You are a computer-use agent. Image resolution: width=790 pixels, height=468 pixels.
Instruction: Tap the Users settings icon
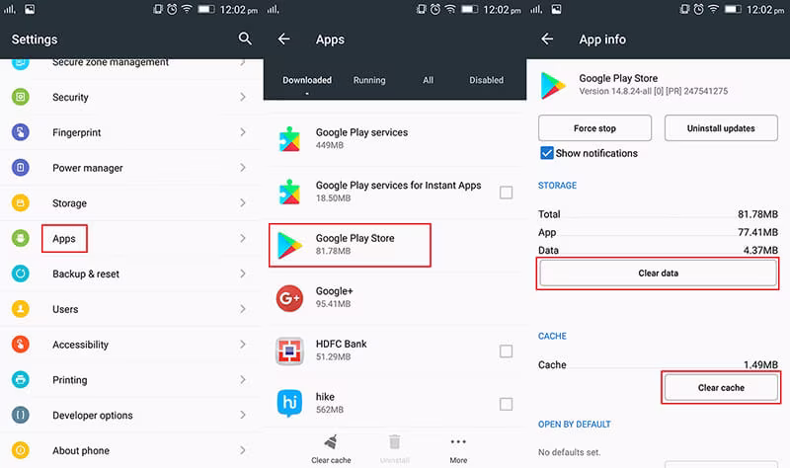(x=21, y=309)
